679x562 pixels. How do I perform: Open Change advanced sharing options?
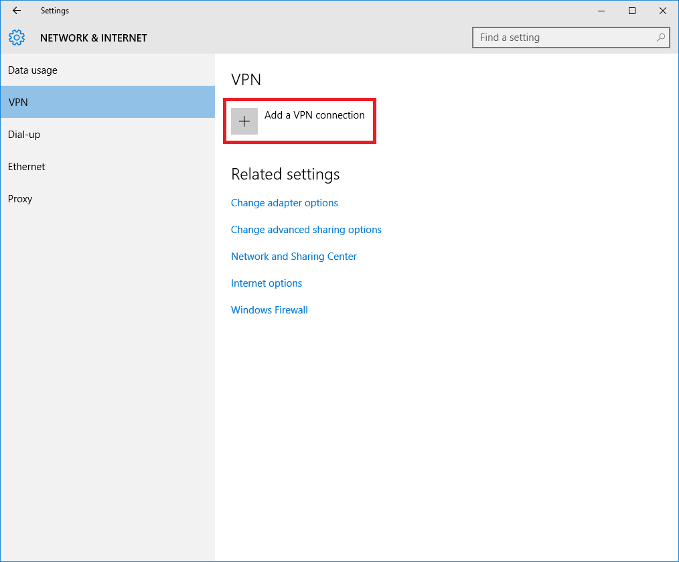pyautogui.click(x=306, y=230)
